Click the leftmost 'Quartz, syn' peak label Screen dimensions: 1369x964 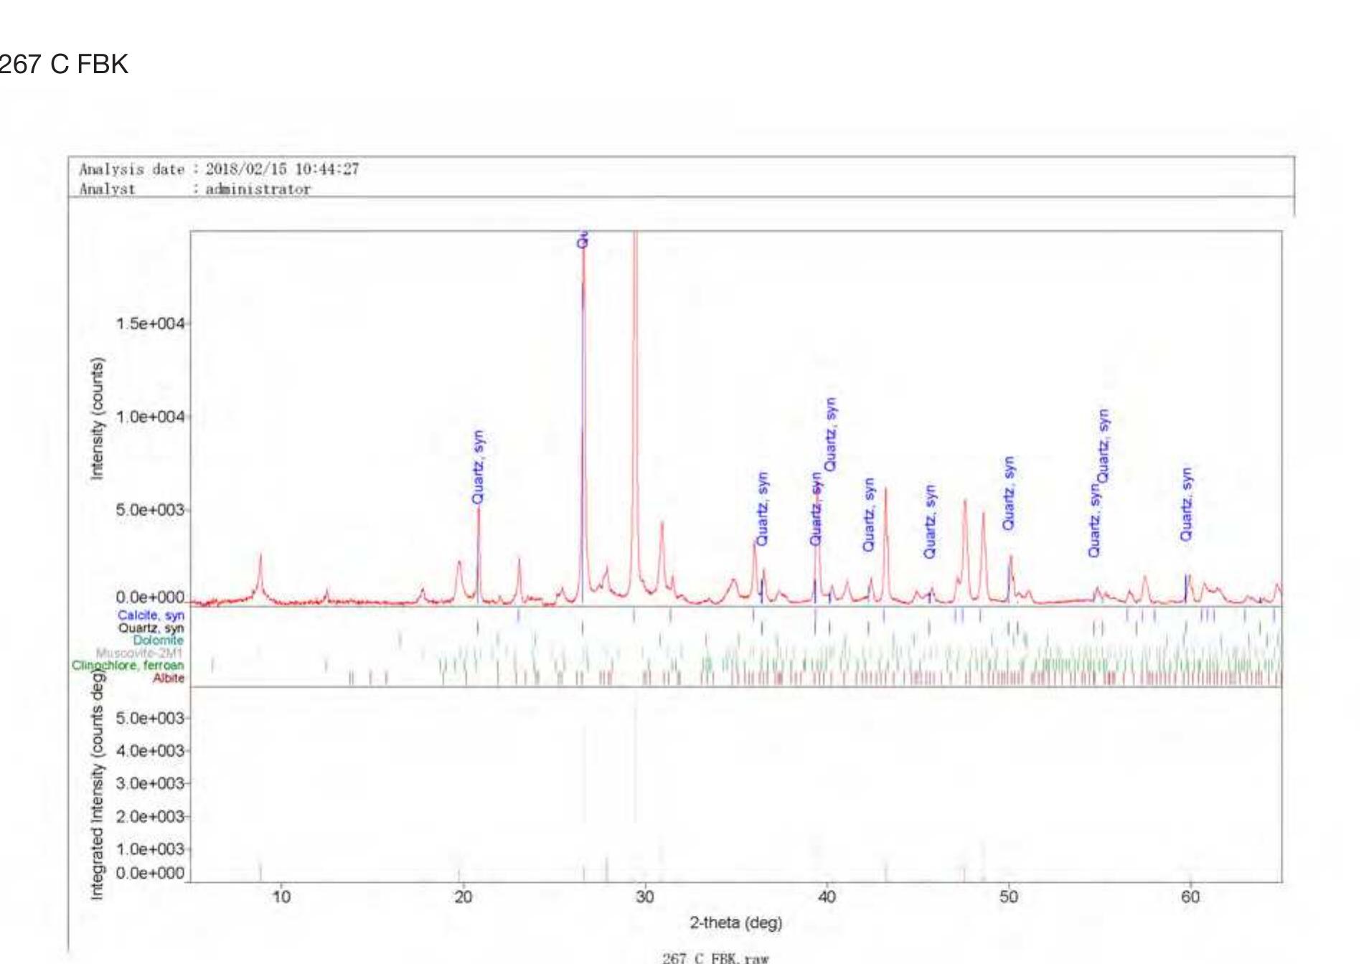pyautogui.click(x=478, y=467)
